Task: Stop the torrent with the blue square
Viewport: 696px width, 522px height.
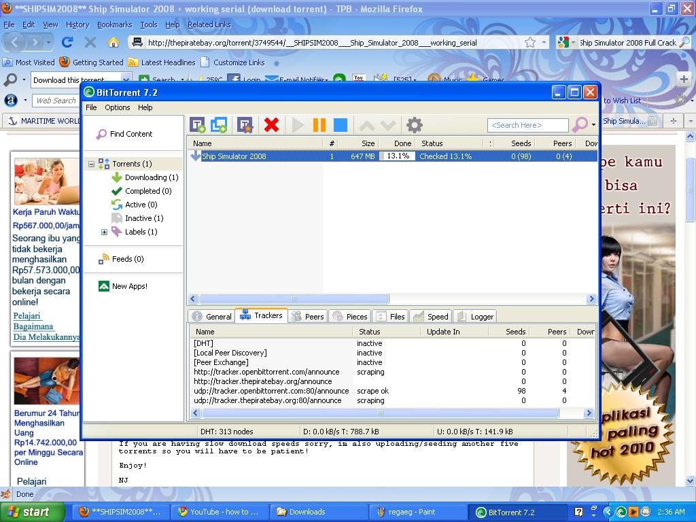Action: click(x=341, y=125)
